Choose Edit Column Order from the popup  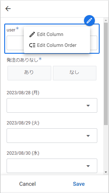point(57,45)
